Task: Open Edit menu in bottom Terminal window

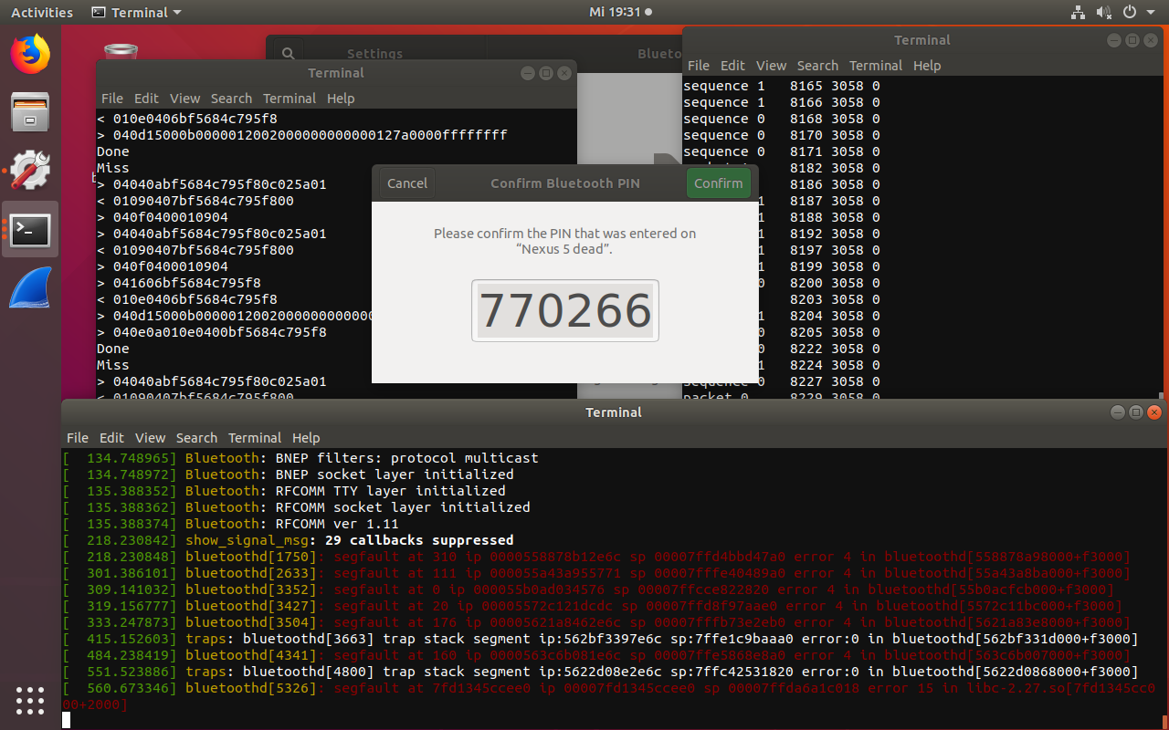Action: 111,438
